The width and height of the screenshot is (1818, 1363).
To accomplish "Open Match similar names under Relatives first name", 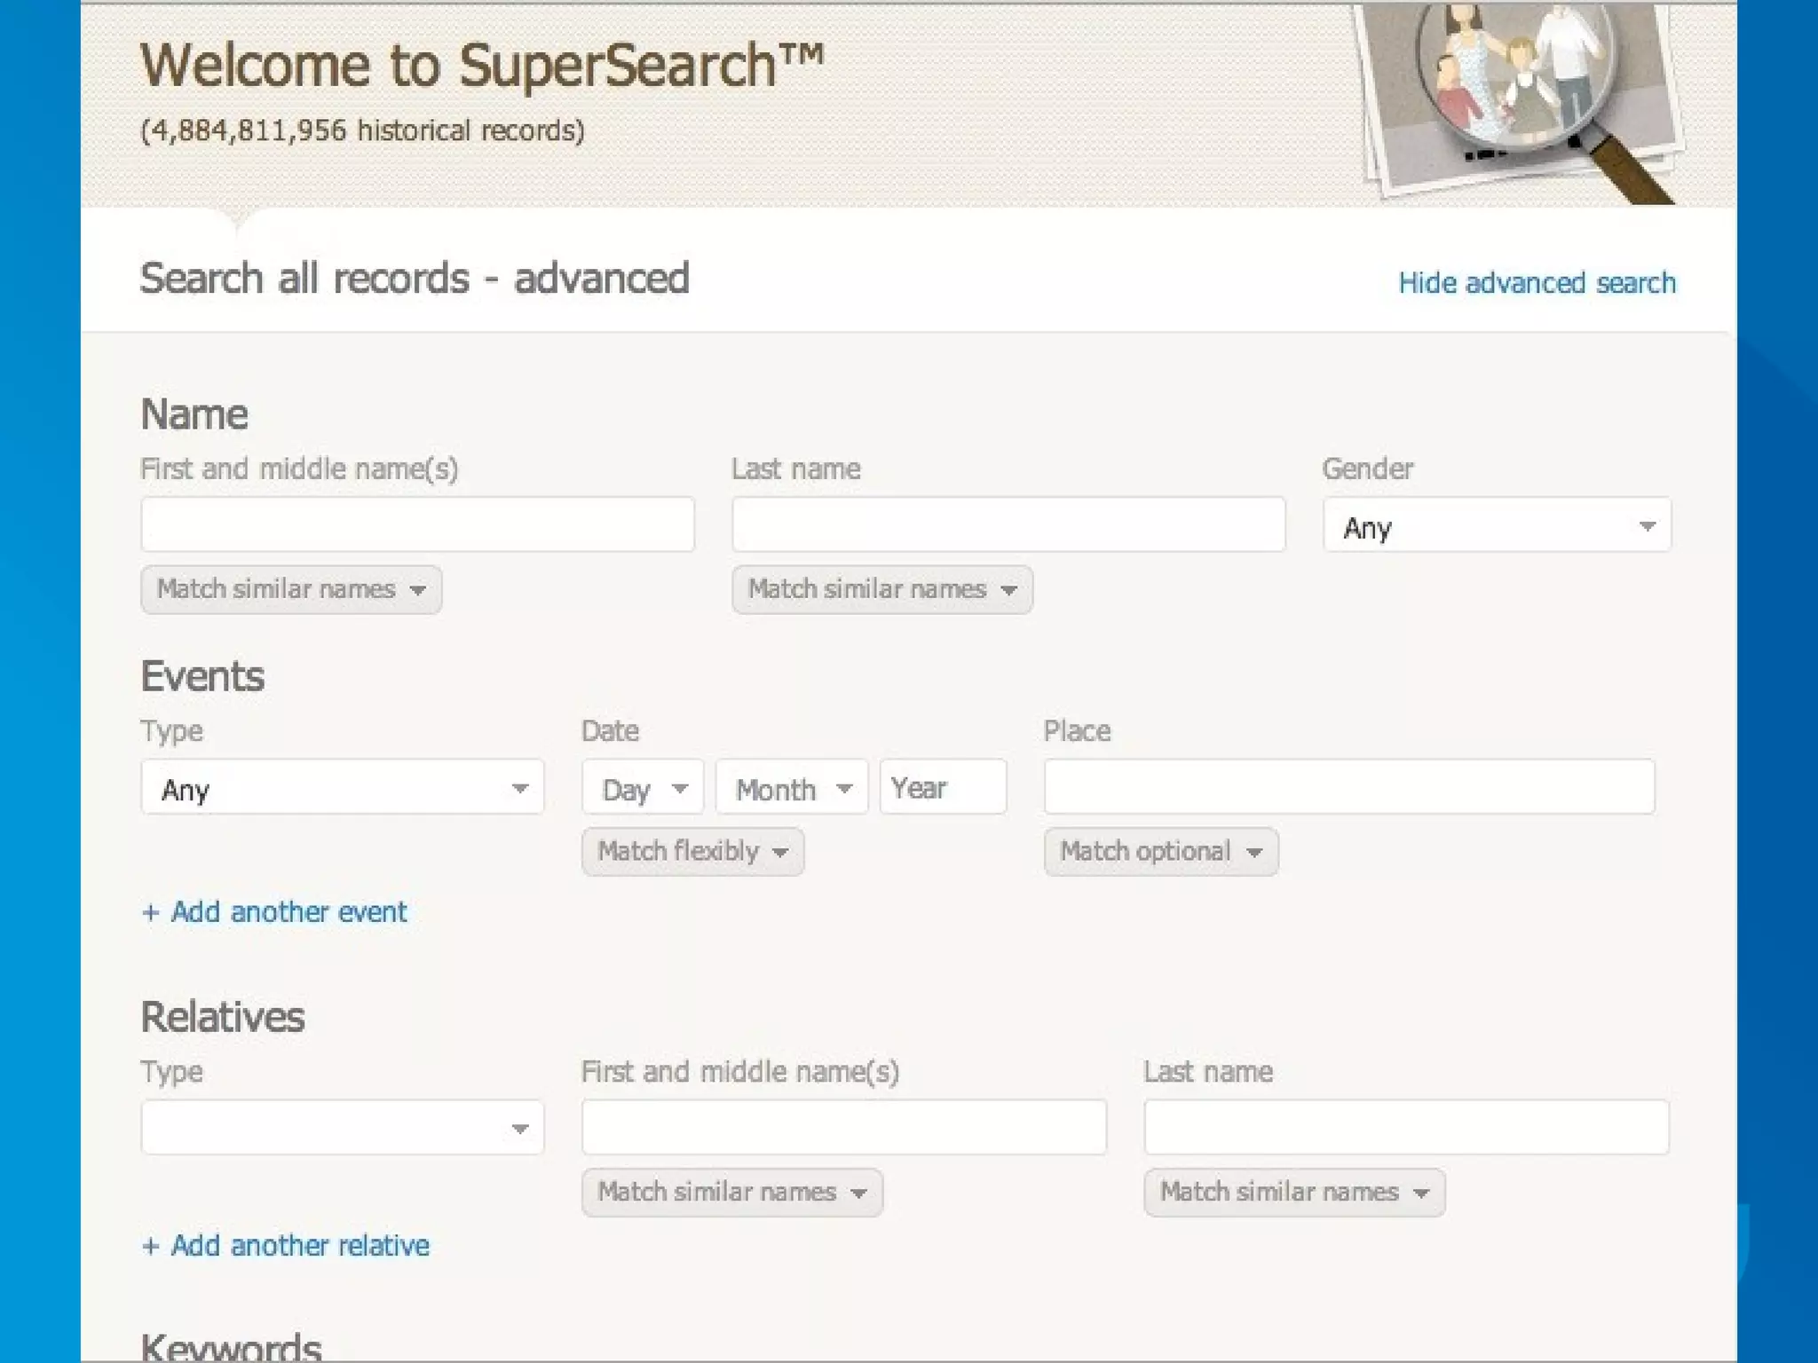I will [x=732, y=1193].
